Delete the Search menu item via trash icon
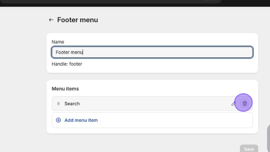Screen dimensions: 270x152 (245, 103)
